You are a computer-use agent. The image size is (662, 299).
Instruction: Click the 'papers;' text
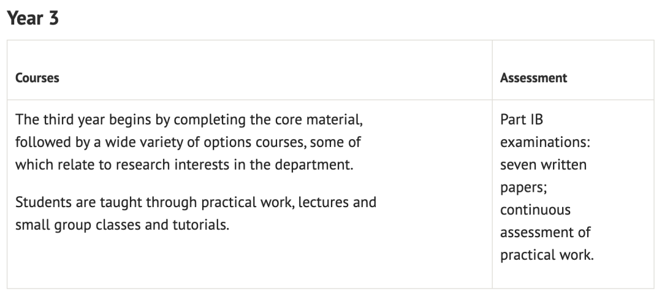523,187
